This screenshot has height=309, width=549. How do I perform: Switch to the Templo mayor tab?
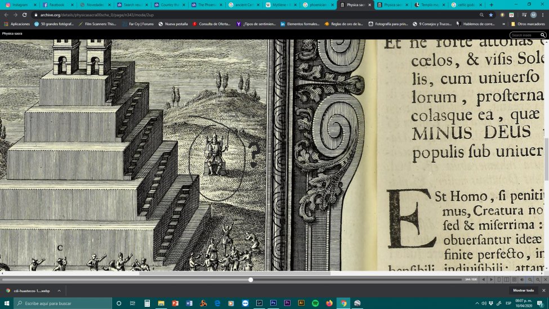429,5
